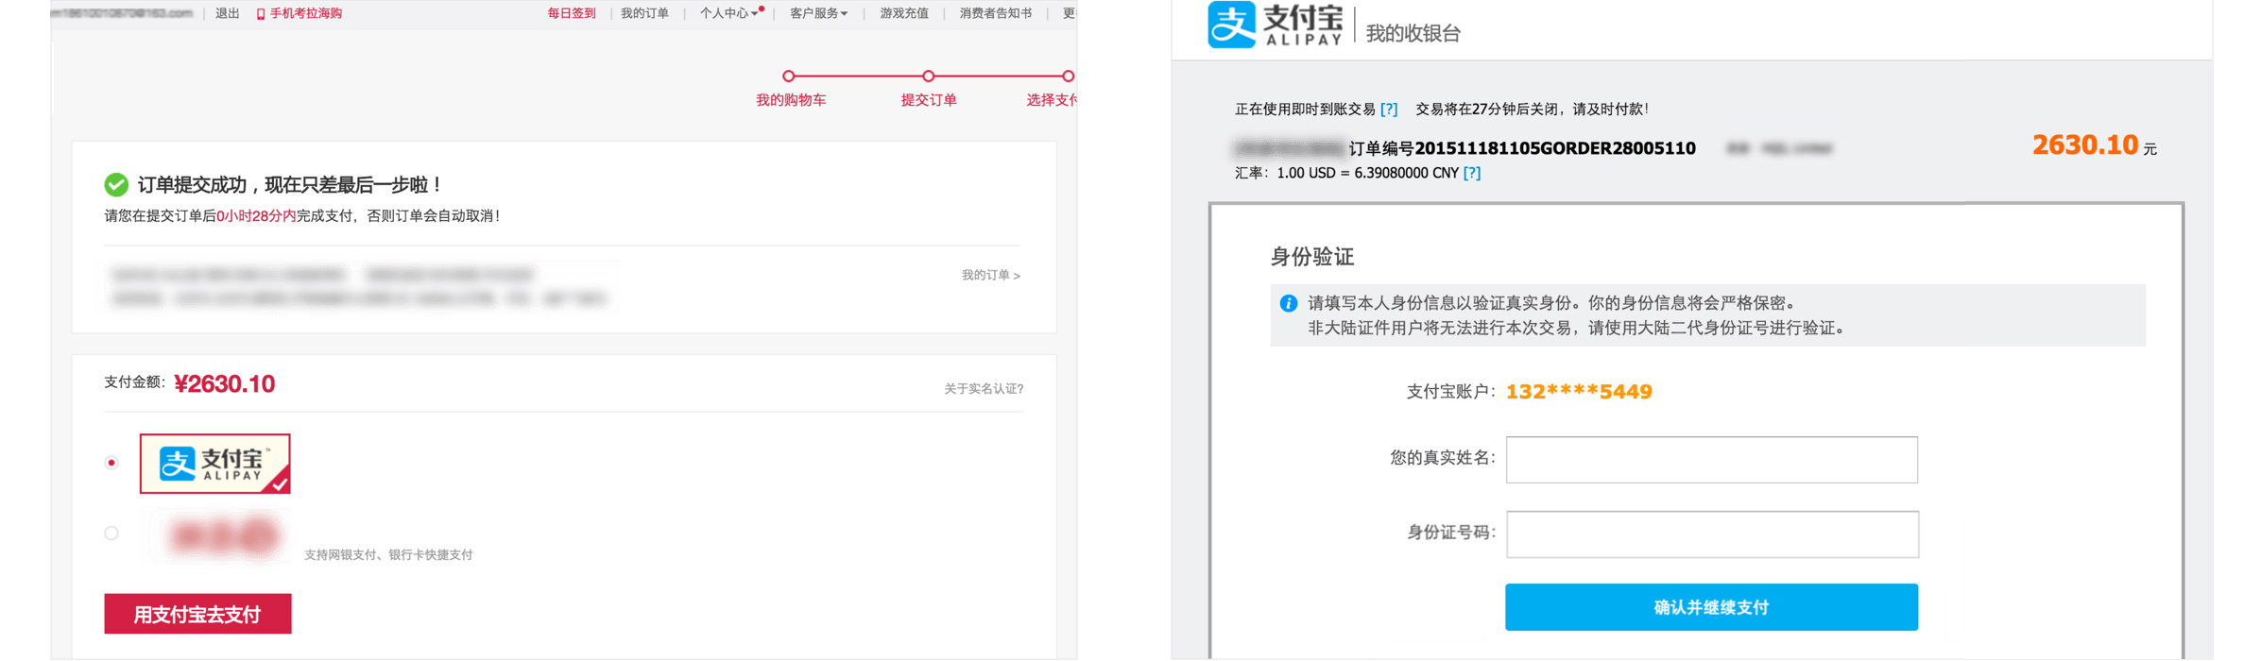
Task: Click the 我的购物车 progress step
Action: [791, 100]
